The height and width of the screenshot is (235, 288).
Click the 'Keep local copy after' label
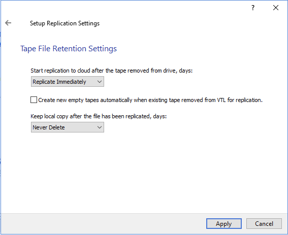[x=99, y=116]
